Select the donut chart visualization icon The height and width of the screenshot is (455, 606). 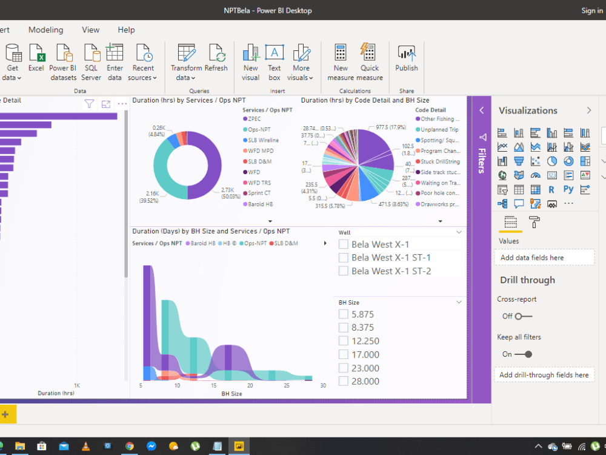pyautogui.click(x=569, y=161)
